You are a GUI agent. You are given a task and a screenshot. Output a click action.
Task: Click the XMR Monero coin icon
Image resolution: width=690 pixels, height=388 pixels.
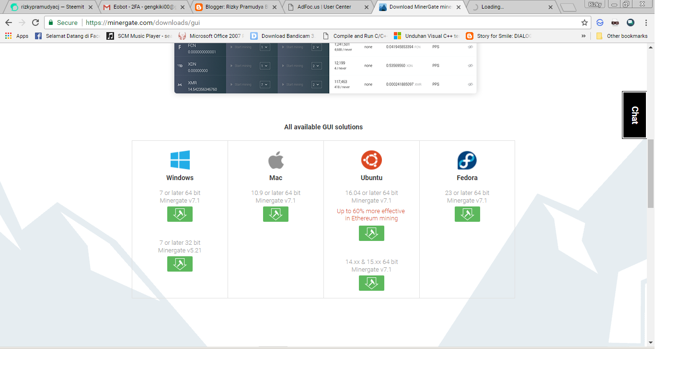tap(180, 85)
